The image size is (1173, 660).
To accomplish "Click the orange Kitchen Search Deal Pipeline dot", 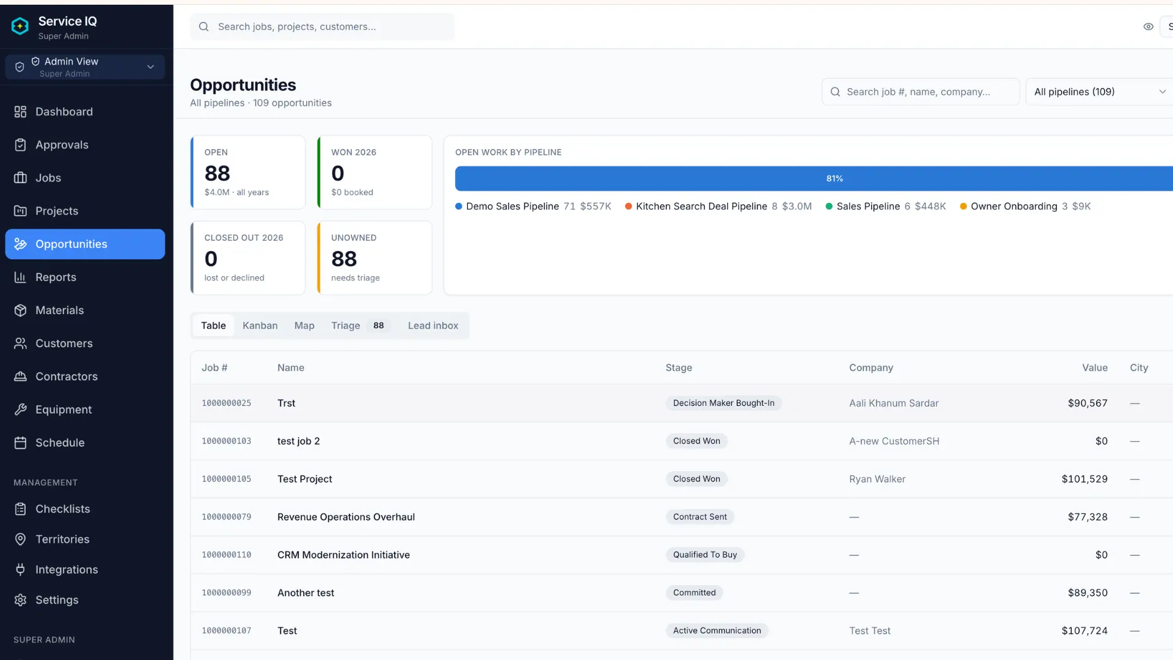I will click(628, 207).
